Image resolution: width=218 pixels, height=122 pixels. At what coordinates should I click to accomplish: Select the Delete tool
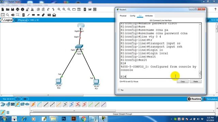click(13, 15)
